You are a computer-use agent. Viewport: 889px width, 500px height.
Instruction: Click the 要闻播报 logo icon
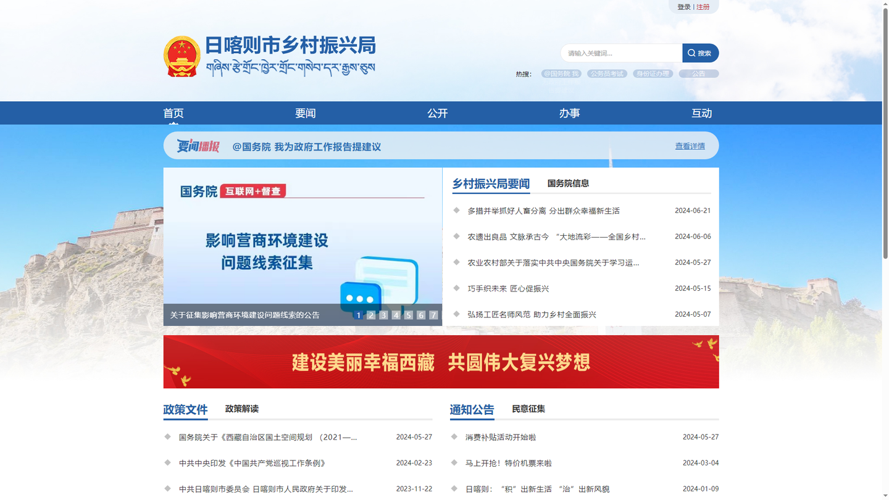[x=198, y=146]
